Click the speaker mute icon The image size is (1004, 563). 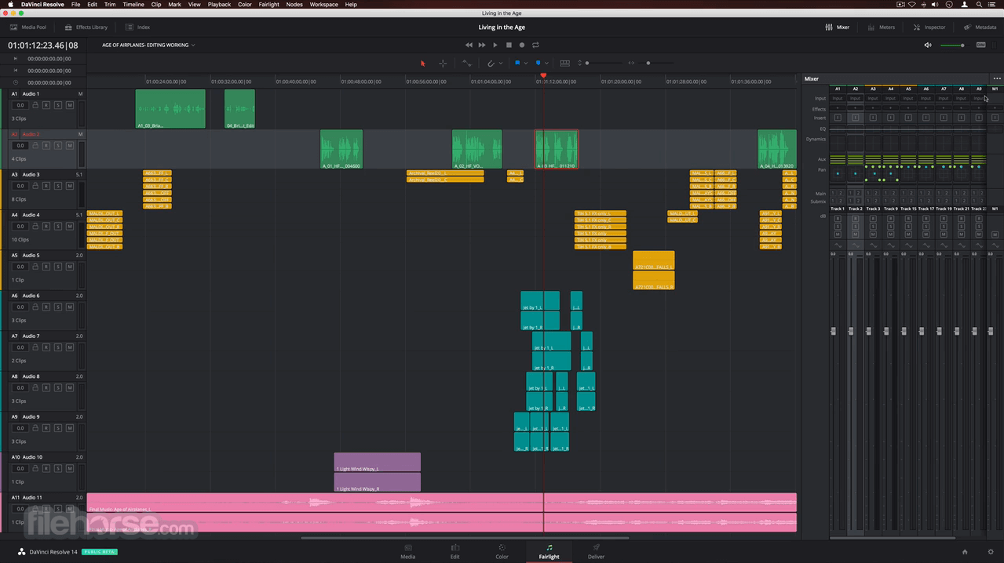click(x=928, y=45)
